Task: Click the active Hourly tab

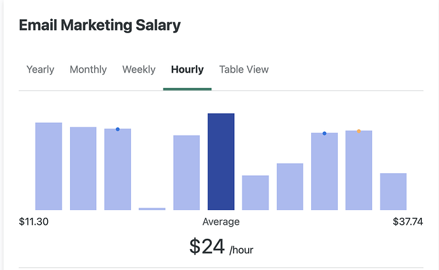Action: [187, 69]
